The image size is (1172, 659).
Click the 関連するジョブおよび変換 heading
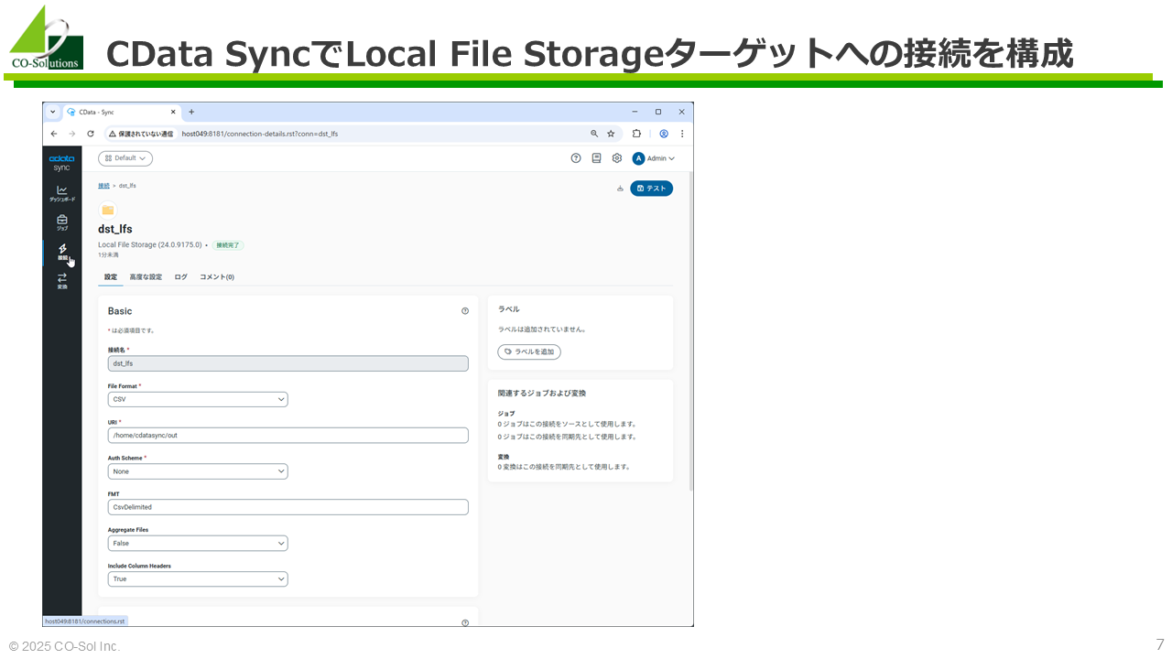pos(541,393)
